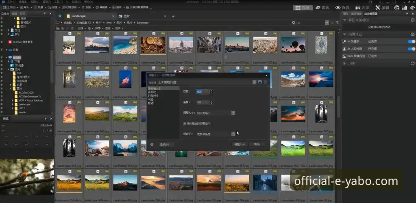Toggle the AI 关键字 switch
This screenshot has height=203, width=416.
[411, 41]
